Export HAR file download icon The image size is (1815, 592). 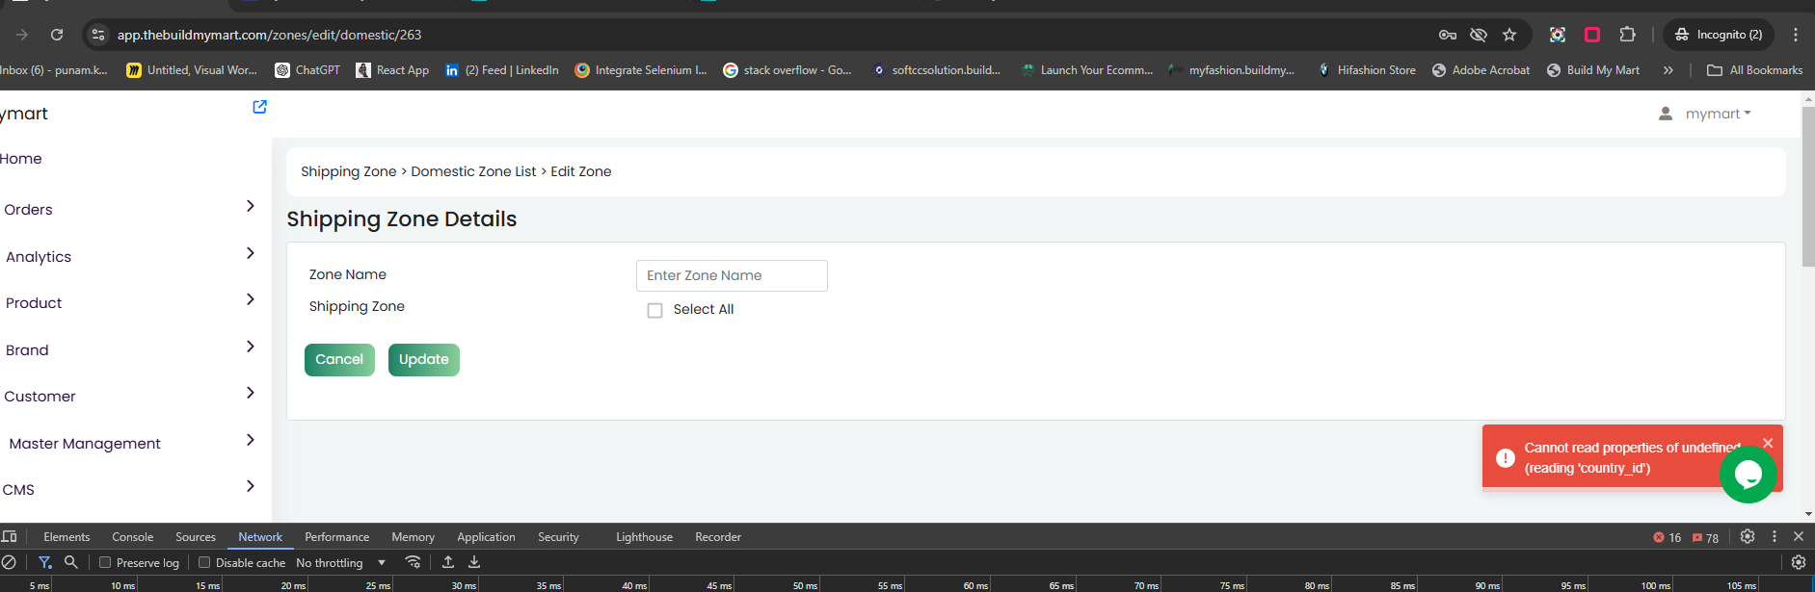tap(474, 562)
